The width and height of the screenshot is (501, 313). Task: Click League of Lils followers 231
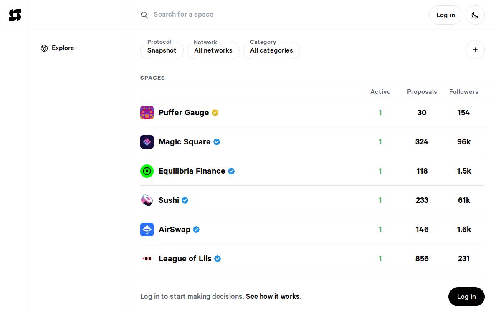[464, 259]
